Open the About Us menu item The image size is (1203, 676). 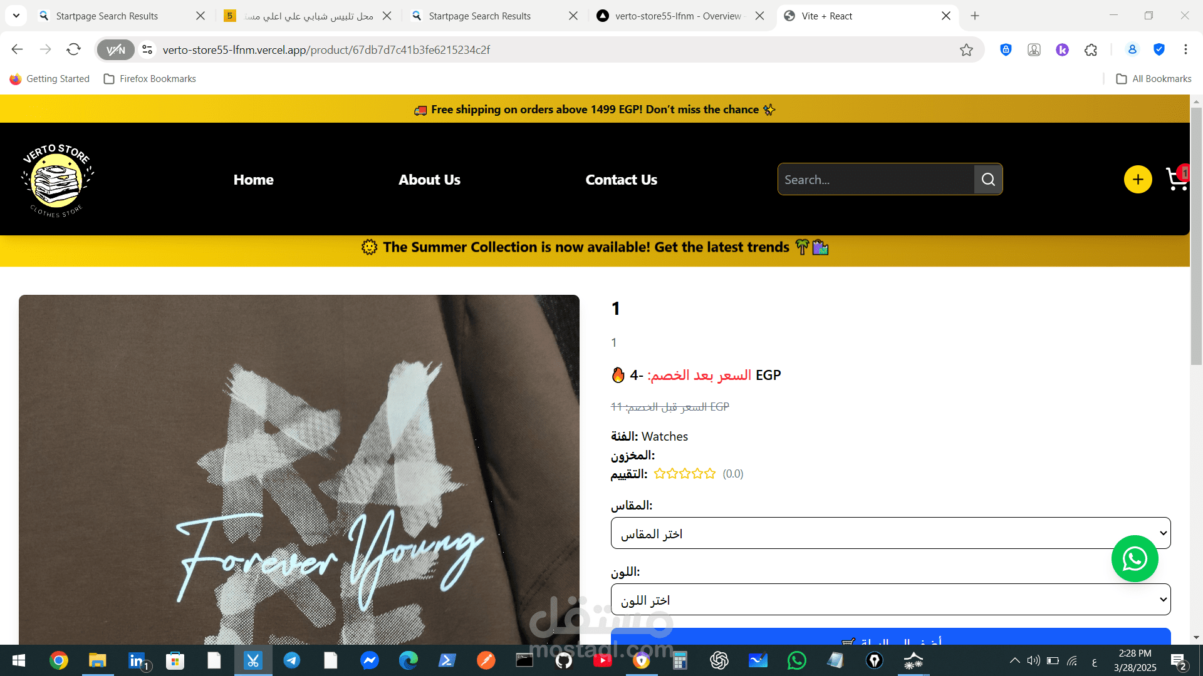tap(429, 180)
